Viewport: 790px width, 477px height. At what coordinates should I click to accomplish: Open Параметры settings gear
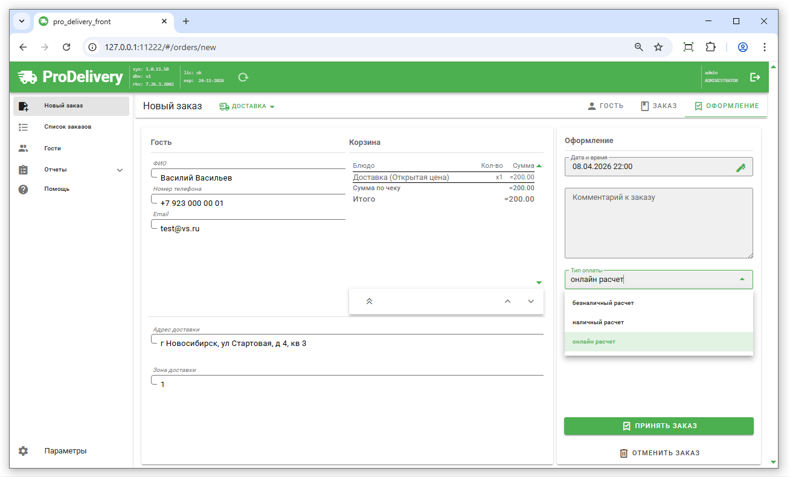pyautogui.click(x=24, y=451)
